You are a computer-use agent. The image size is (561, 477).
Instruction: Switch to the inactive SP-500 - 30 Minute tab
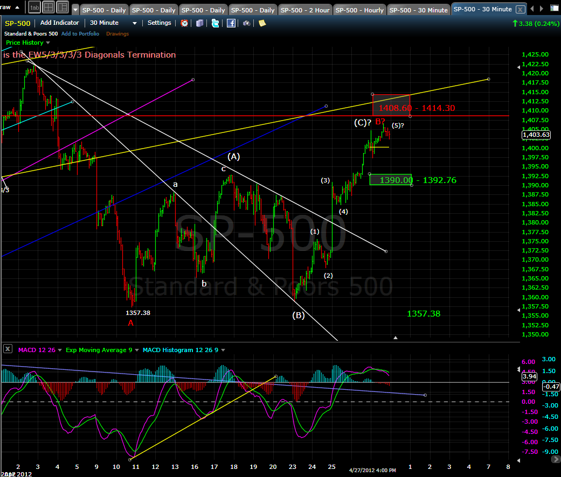(418, 10)
